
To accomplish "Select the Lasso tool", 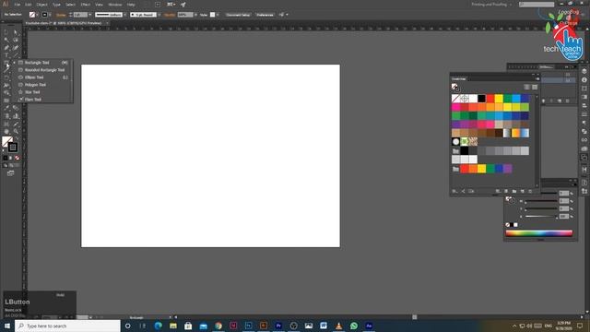I will click(16, 40).
